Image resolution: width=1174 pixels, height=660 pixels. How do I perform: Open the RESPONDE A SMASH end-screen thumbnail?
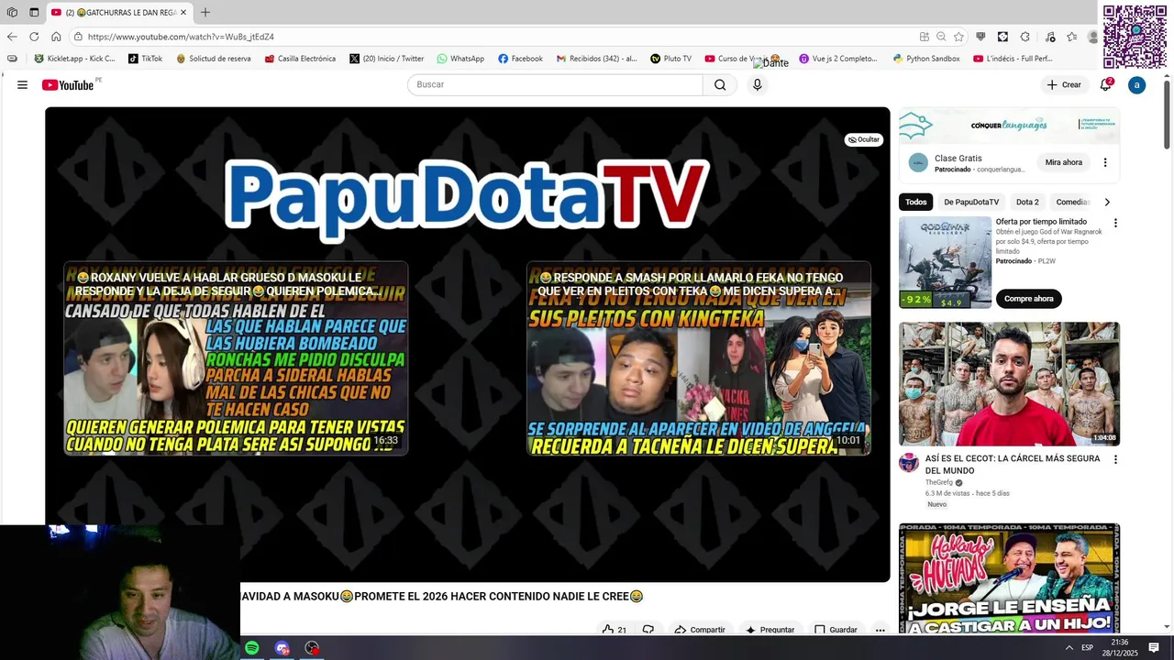coord(699,358)
